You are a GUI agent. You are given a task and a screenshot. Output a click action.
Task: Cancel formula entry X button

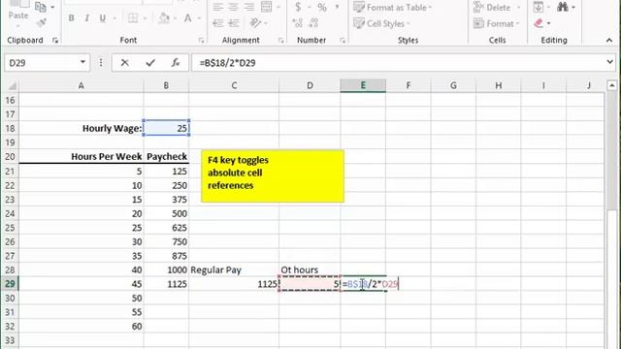pyautogui.click(x=125, y=62)
